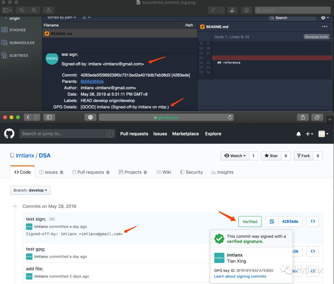Click the Preview search field
This screenshot has height=284, width=334.
click(293, 10)
